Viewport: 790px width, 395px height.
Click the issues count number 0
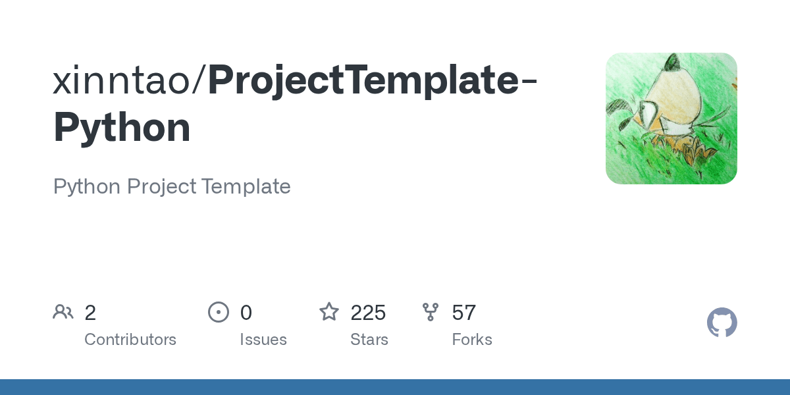pos(246,312)
